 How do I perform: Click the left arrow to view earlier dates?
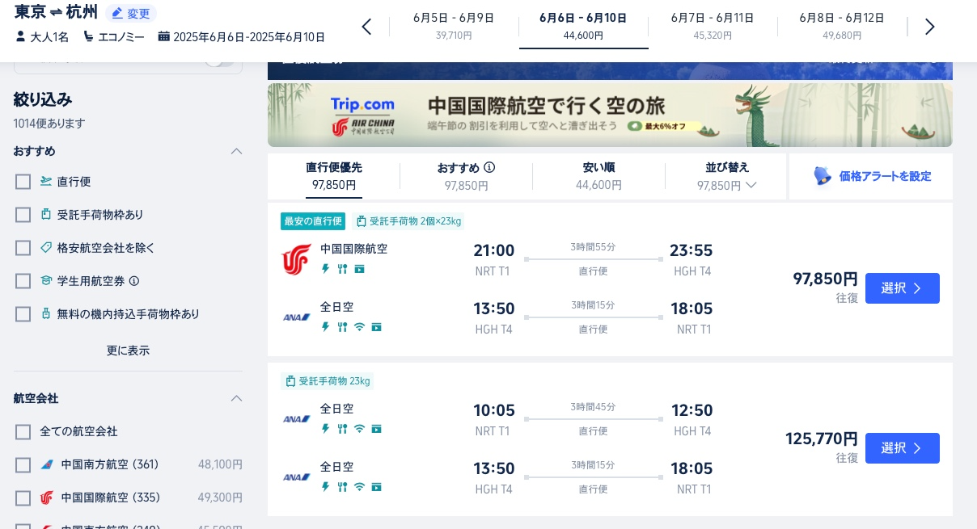[366, 27]
